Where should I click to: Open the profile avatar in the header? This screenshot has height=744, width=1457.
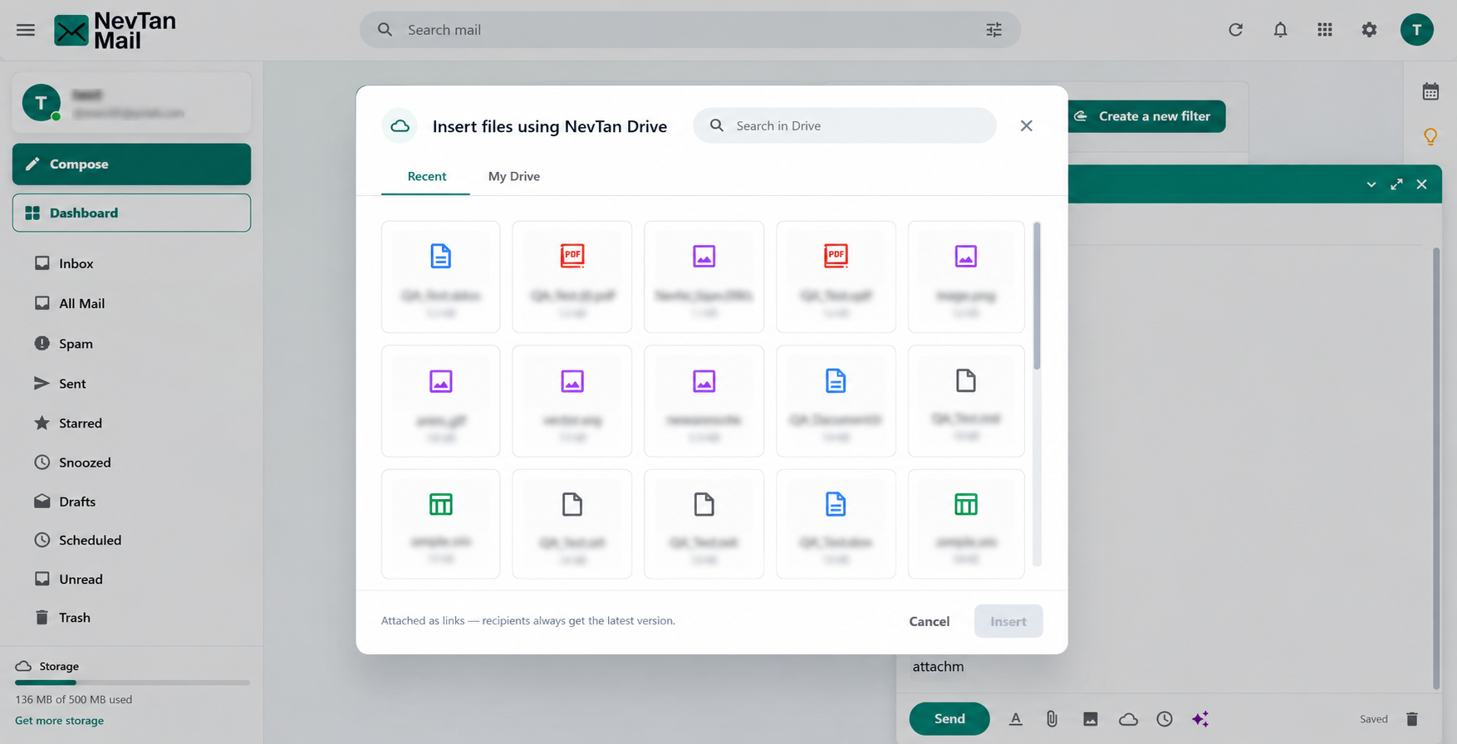pos(1417,30)
